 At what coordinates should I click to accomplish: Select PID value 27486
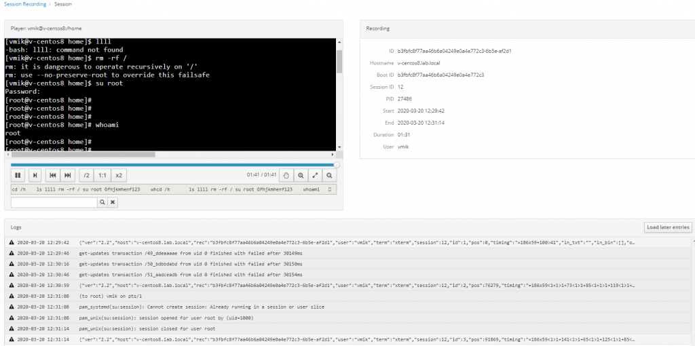point(405,99)
